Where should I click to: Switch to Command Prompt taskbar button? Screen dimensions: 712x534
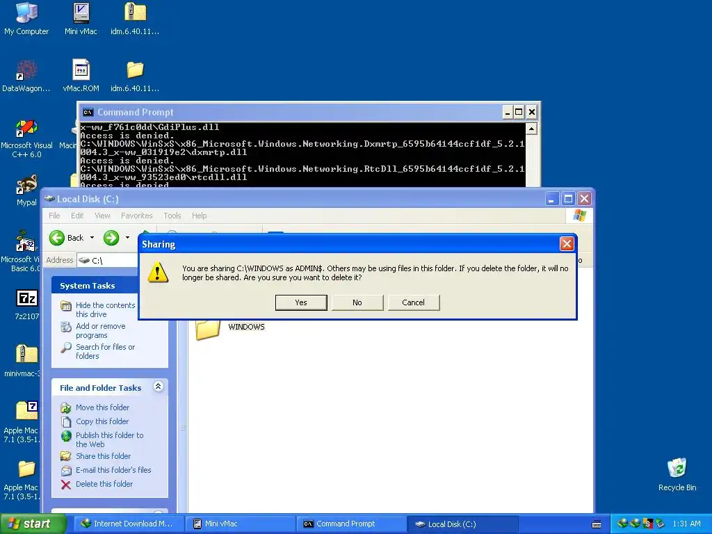pos(351,524)
